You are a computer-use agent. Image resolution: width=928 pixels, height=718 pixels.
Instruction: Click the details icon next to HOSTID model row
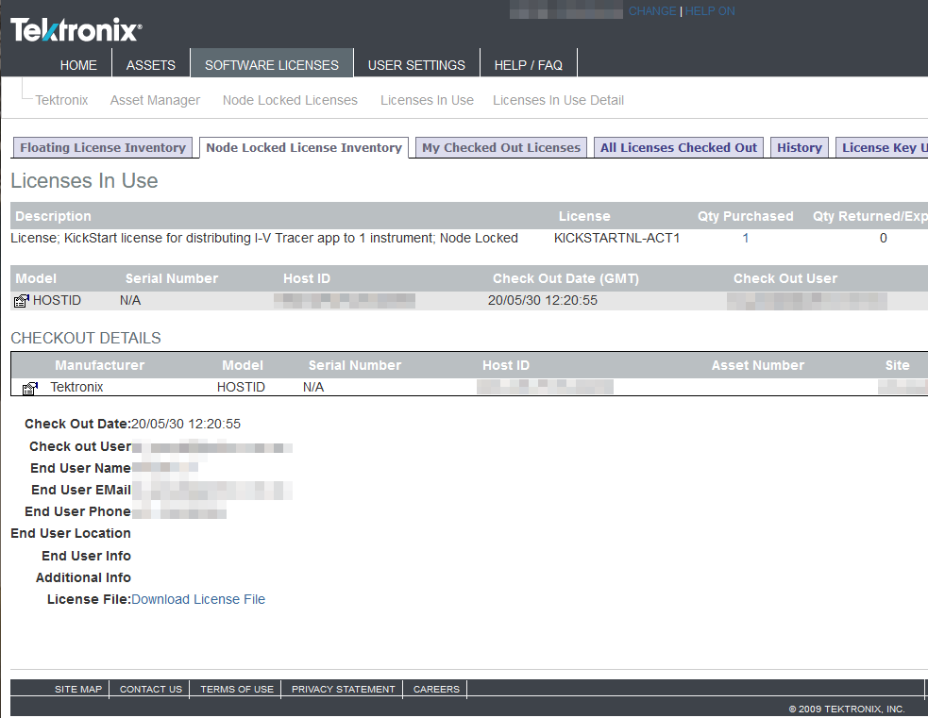pyautogui.click(x=22, y=301)
